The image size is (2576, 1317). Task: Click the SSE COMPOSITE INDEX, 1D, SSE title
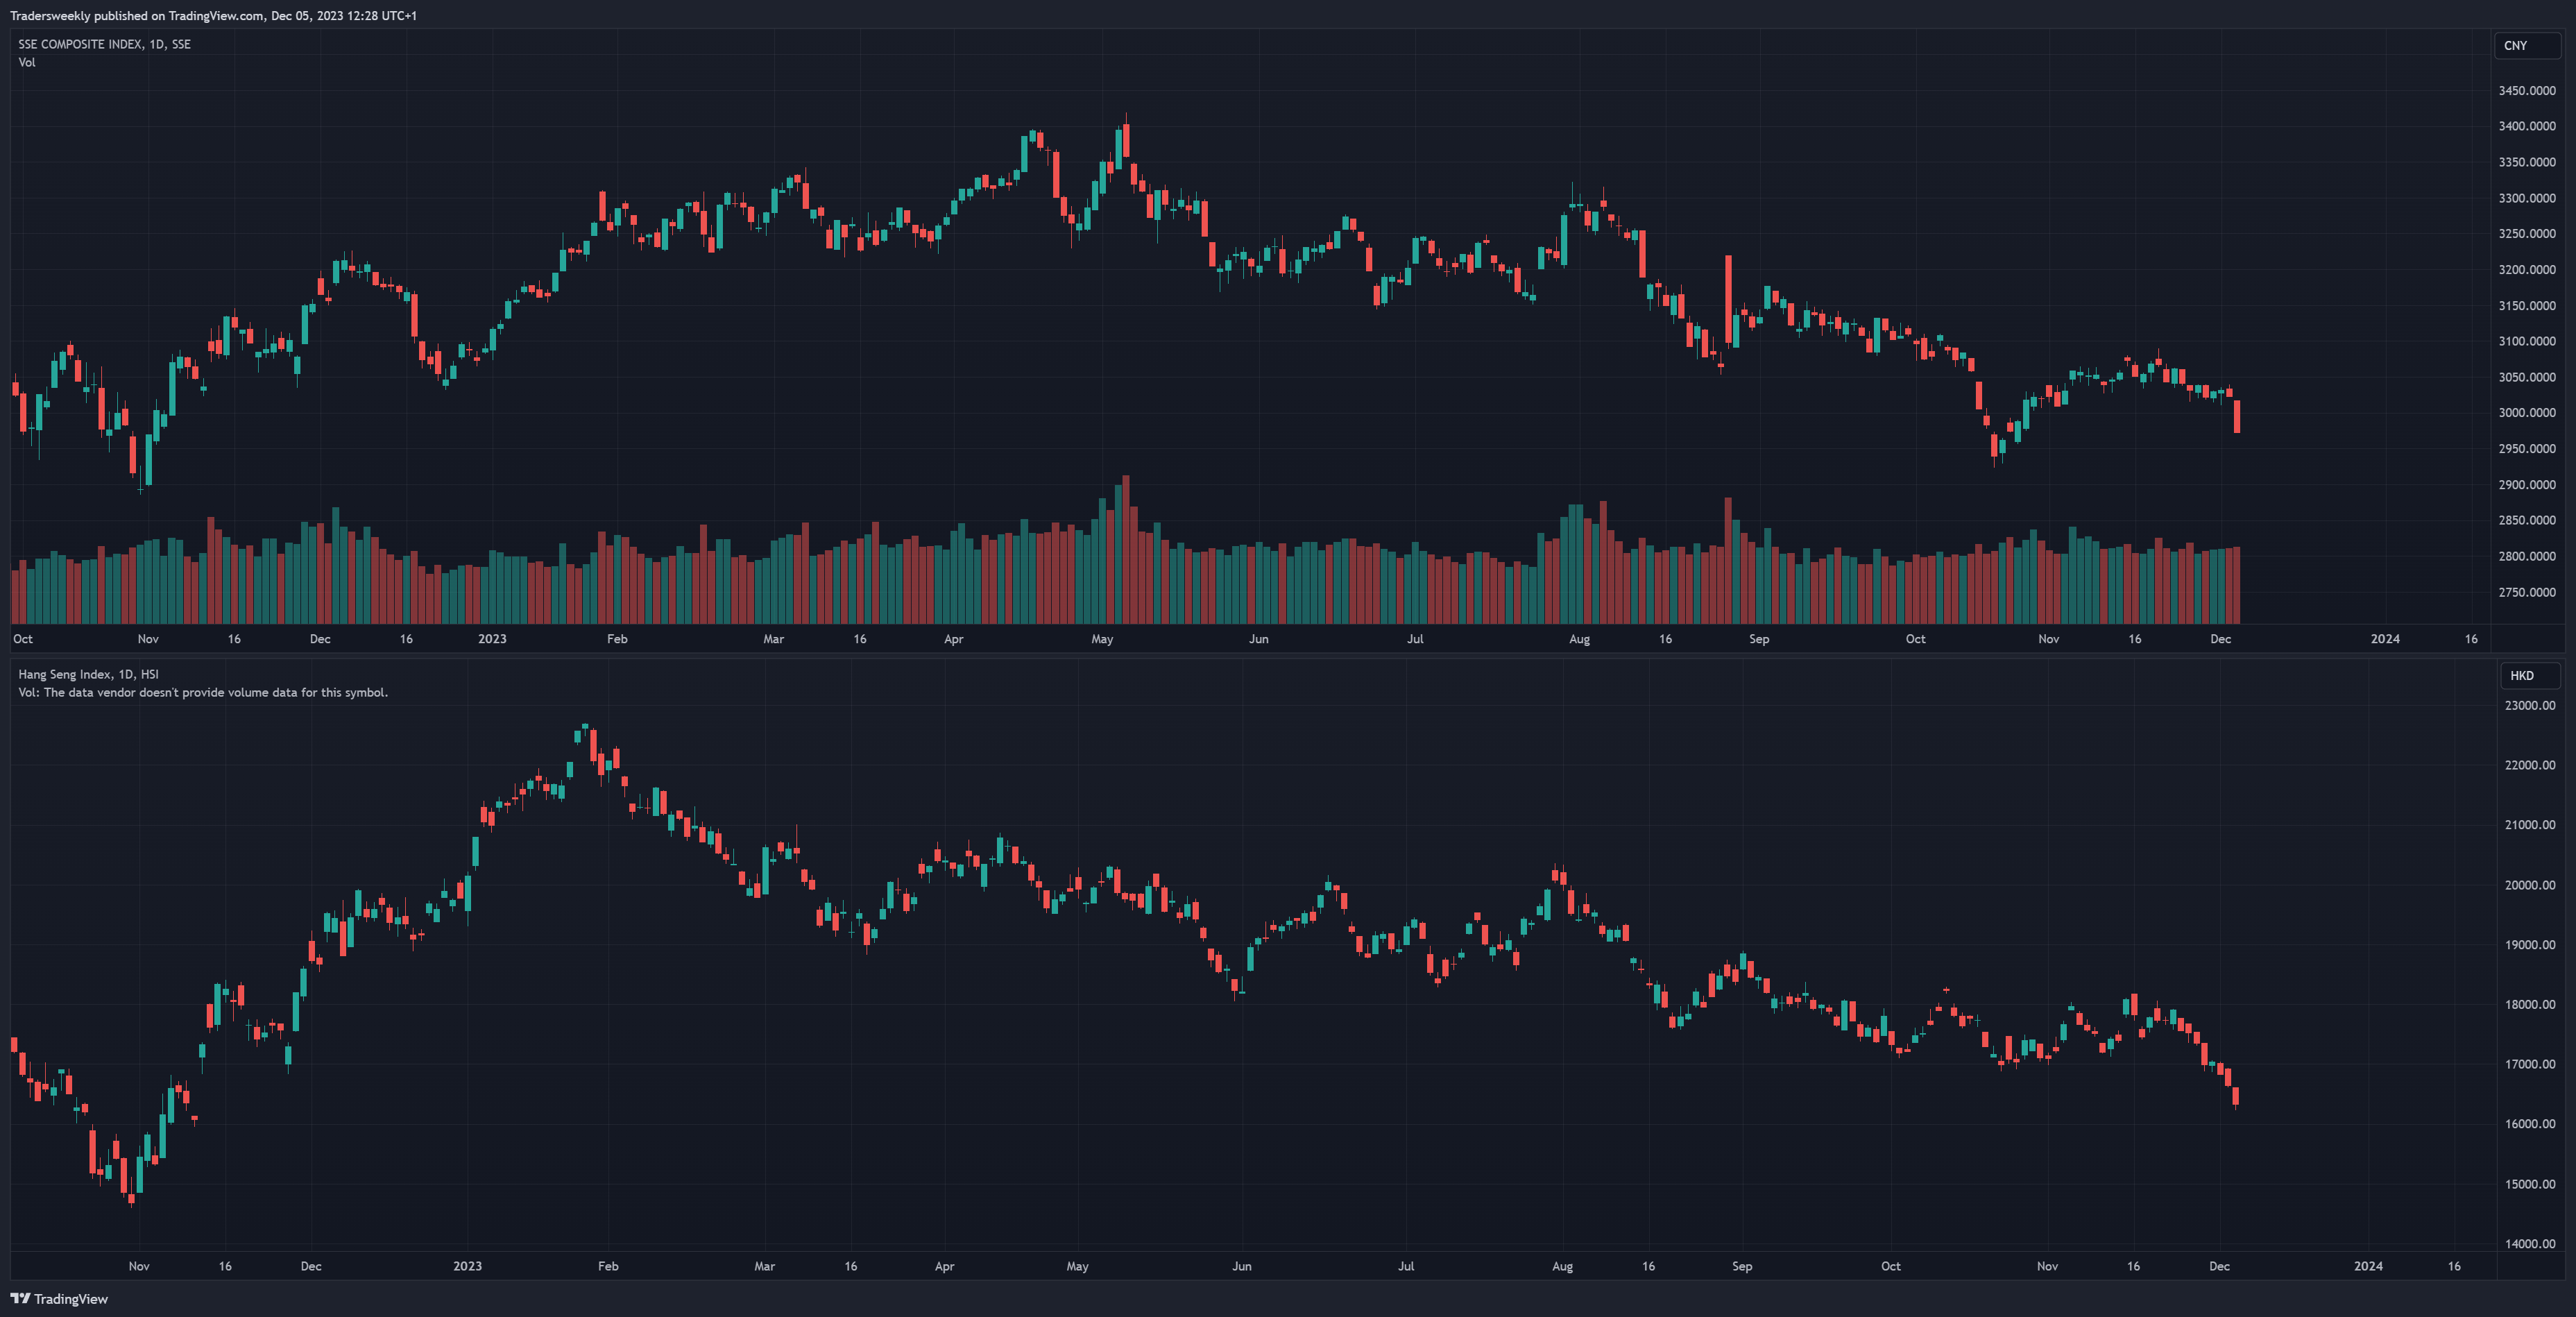[x=104, y=44]
